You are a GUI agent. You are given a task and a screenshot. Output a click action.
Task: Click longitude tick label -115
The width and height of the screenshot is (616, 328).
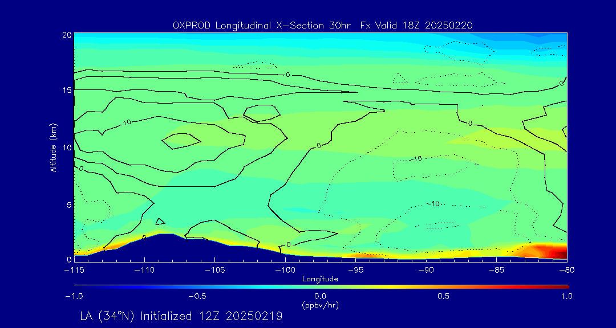coord(74,270)
